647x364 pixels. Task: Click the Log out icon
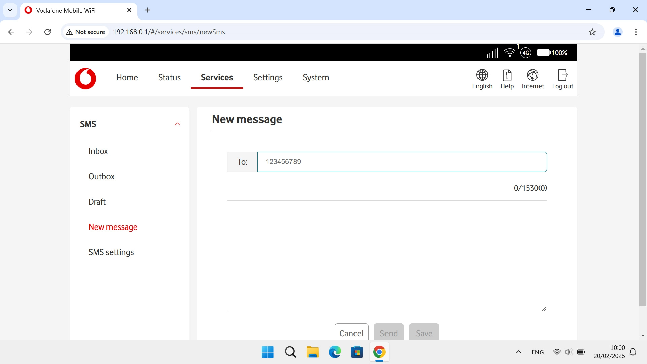pos(562,75)
